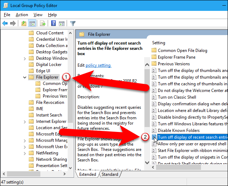Click the Up one level folder icon
Image resolution: width=228 pixels, height=186 pixels.
[24, 23]
